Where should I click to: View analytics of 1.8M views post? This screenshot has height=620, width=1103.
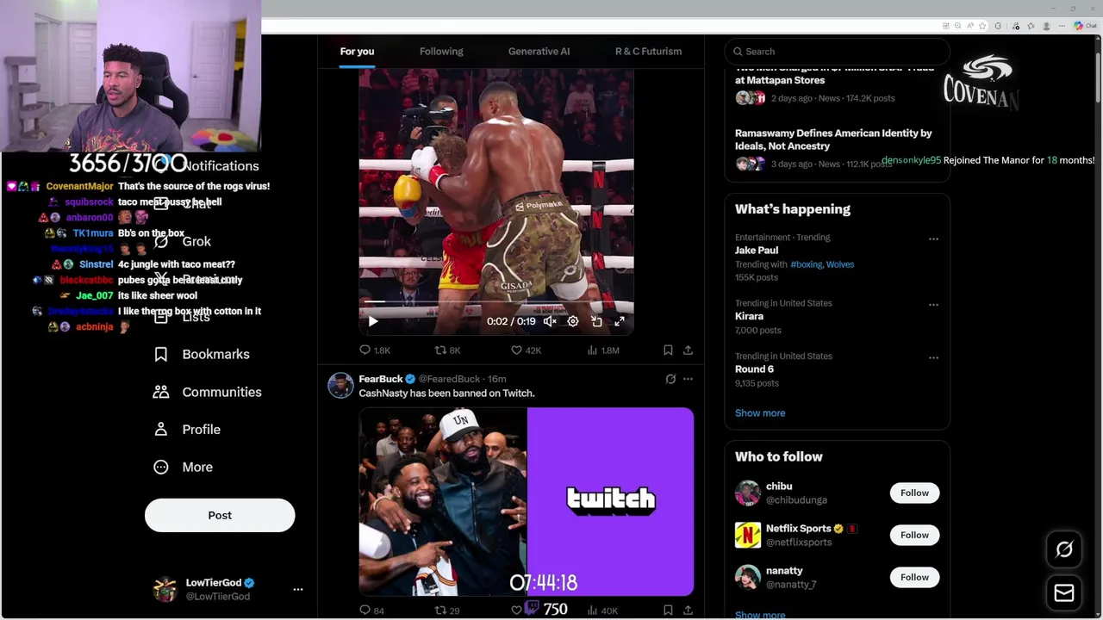pos(603,350)
